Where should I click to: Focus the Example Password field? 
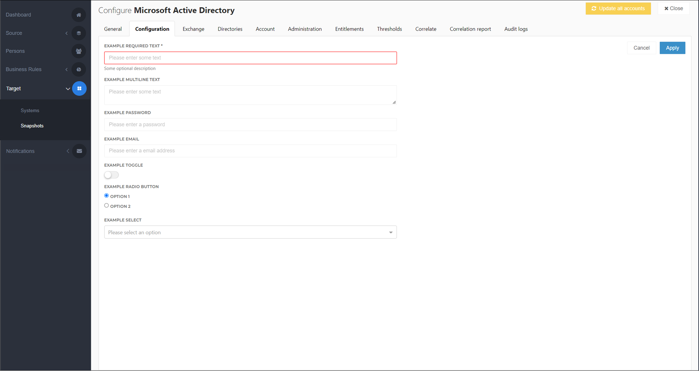(250, 125)
